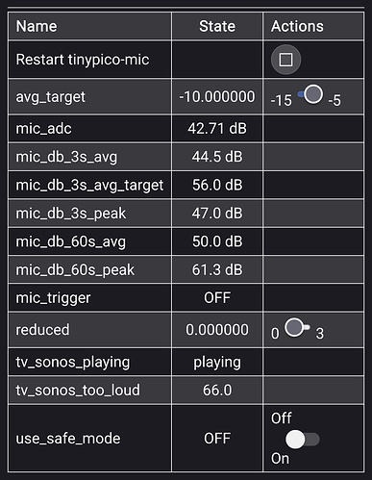Click the State column header
Image resolution: width=372 pixels, height=480 pixels.
(217, 26)
